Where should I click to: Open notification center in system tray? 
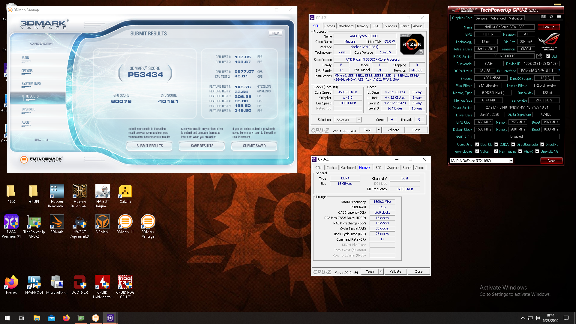(566, 318)
